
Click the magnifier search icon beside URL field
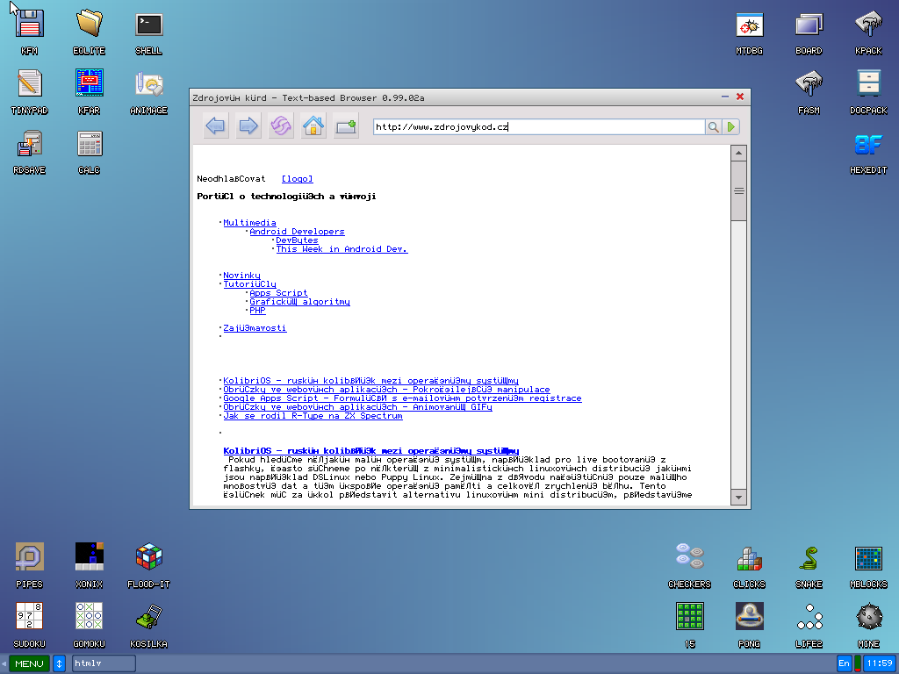click(x=713, y=126)
